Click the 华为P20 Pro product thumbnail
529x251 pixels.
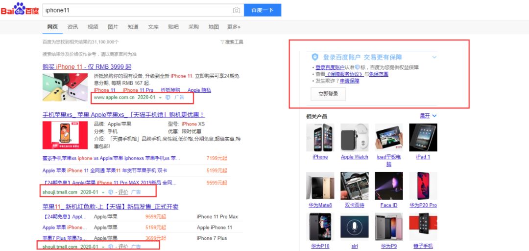[423, 186]
